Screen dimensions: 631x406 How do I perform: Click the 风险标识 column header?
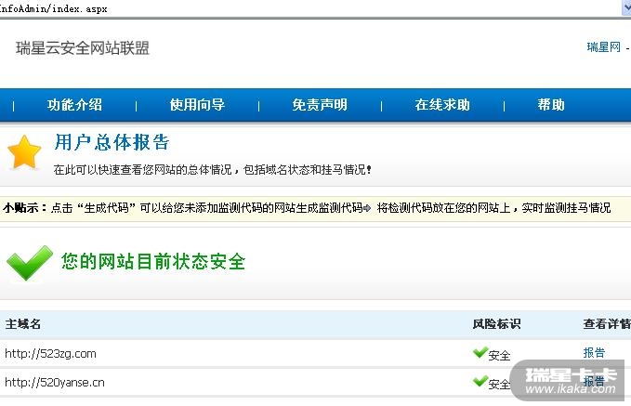[496, 324]
